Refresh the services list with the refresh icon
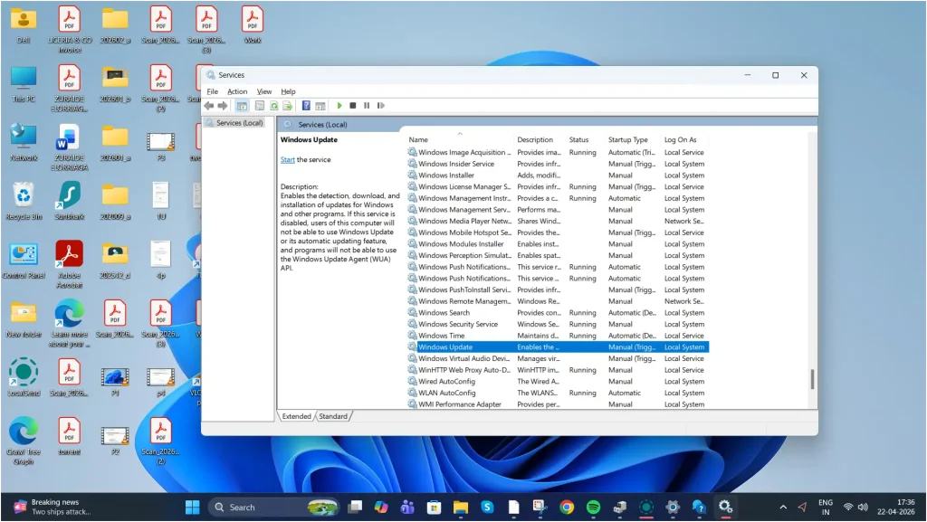The width and height of the screenshot is (927, 522). [274, 105]
